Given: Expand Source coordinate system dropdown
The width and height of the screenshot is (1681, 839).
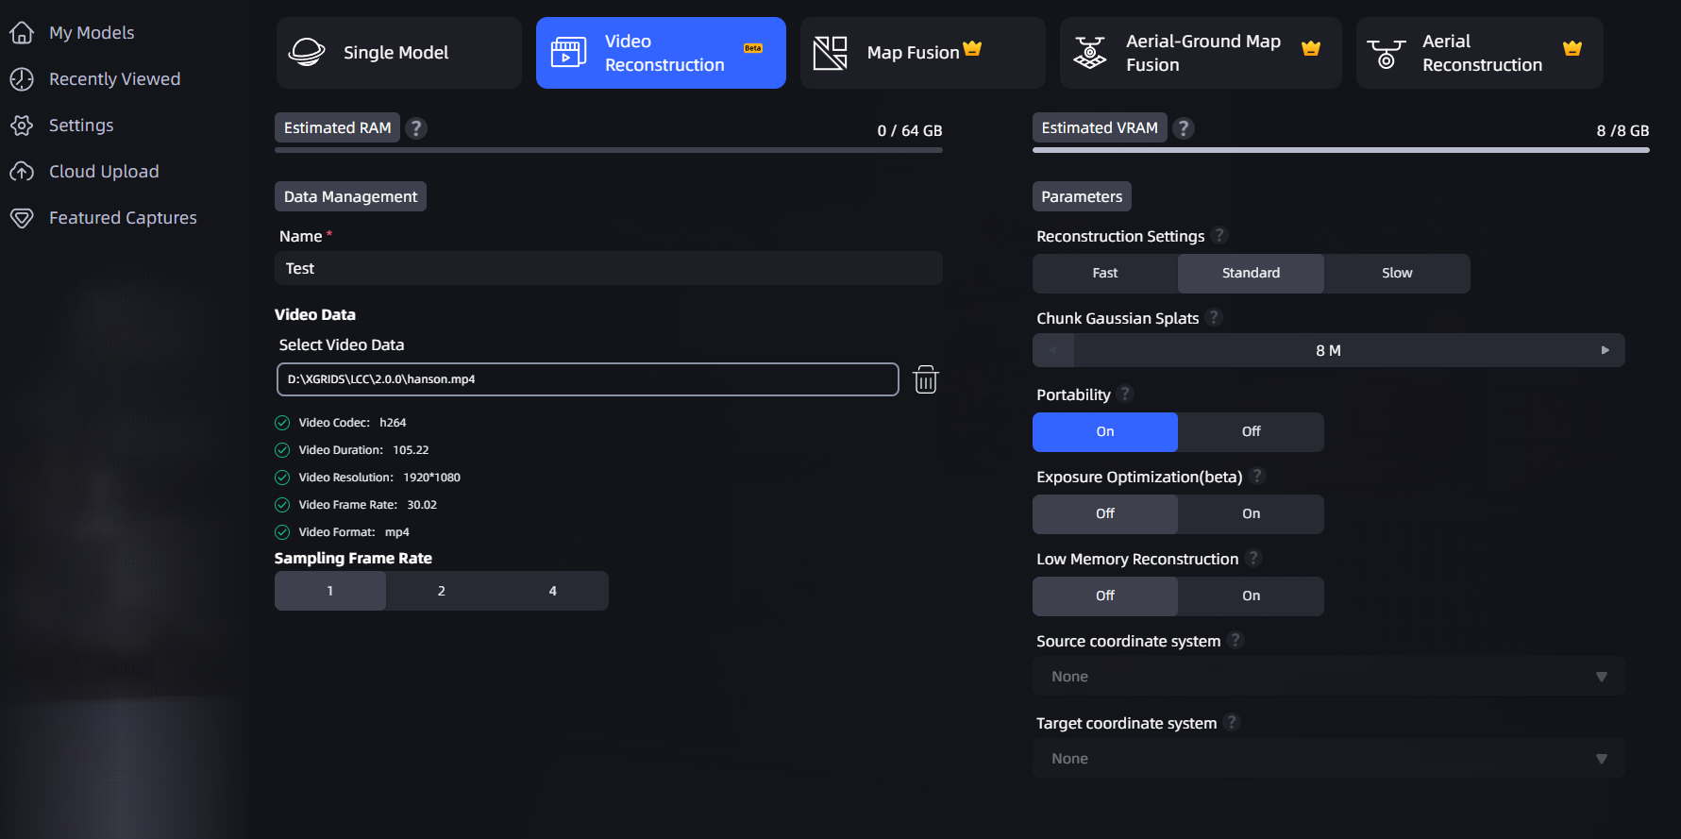Looking at the screenshot, I should tap(1329, 677).
